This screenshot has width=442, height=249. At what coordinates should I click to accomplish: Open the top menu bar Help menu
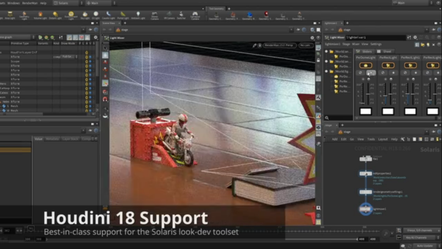coord(43,3)
